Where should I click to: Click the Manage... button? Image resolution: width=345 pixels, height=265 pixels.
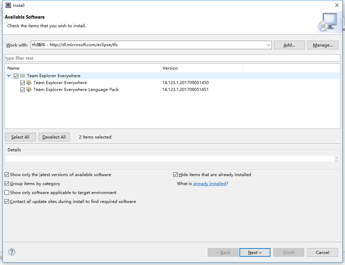point(323,45)
